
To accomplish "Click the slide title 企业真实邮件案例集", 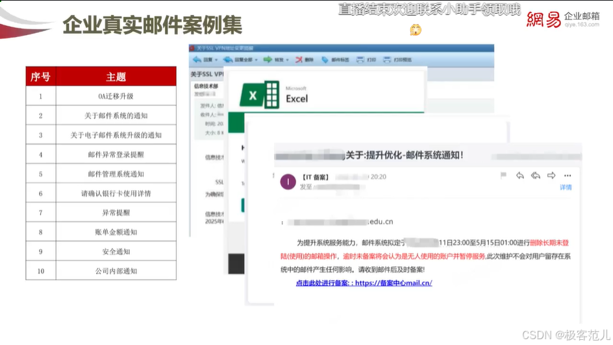I will coord(153,25).
